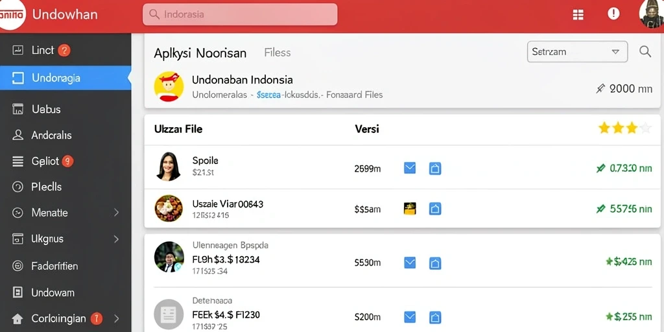Click the Menatie smiley icon
The image size is (664, 332).
click(18, 213)
